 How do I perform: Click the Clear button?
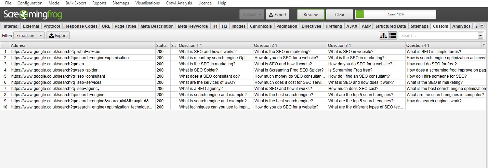(x=340, y=15)
